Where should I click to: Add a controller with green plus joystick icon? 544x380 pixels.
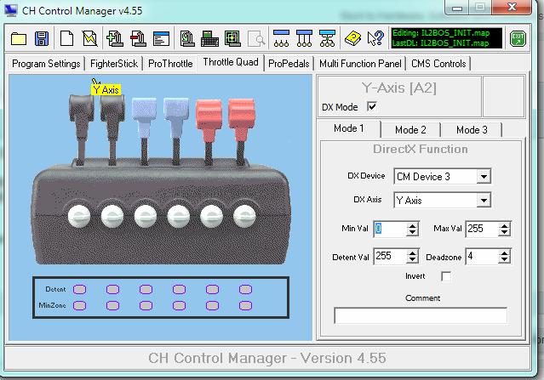pyautogui.click(x=115, y=38)
